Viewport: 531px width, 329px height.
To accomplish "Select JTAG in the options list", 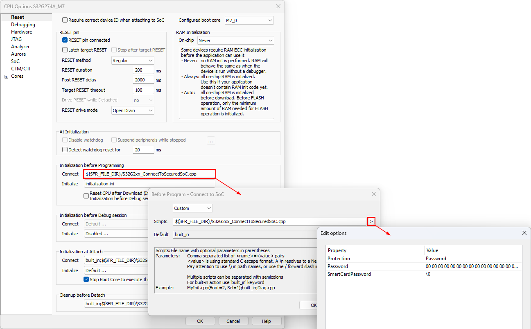I will [16, 39].
